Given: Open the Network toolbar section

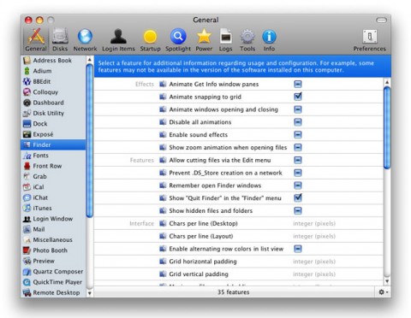Looking at the screenshot, I should tap(85, 40).
